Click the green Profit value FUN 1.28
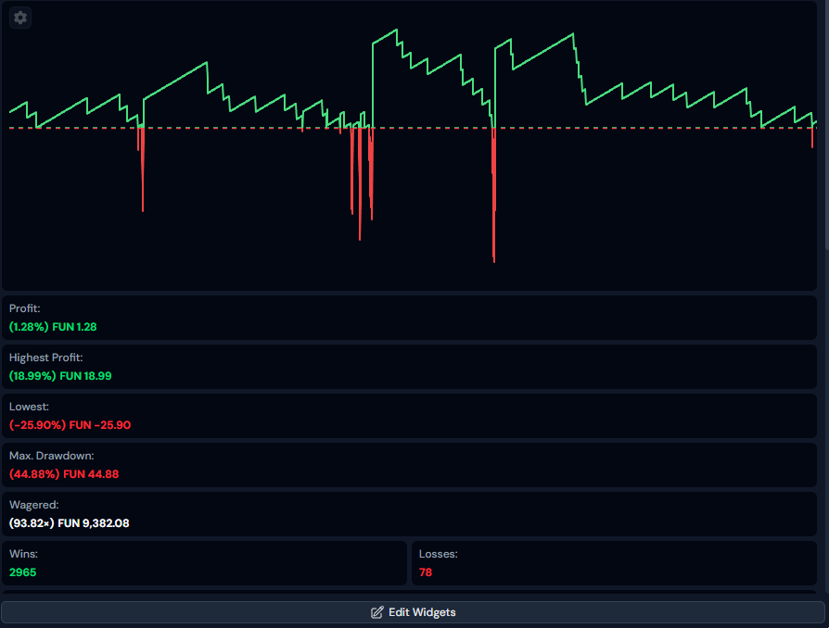 coord(53,327)
